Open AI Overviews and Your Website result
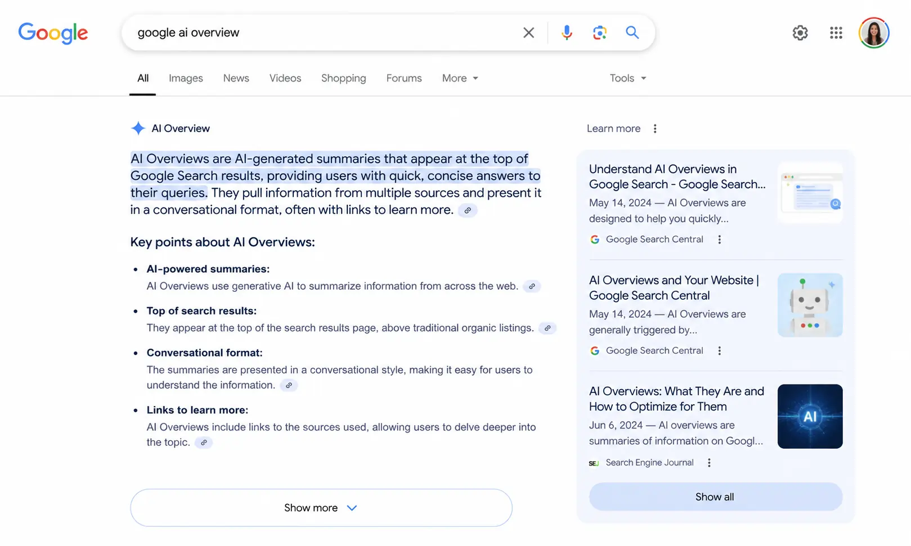Screen dimensions: 911x546 [674, 288]
